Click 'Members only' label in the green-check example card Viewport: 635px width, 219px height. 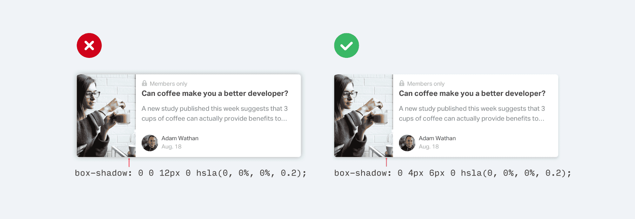tap(425, 84)
